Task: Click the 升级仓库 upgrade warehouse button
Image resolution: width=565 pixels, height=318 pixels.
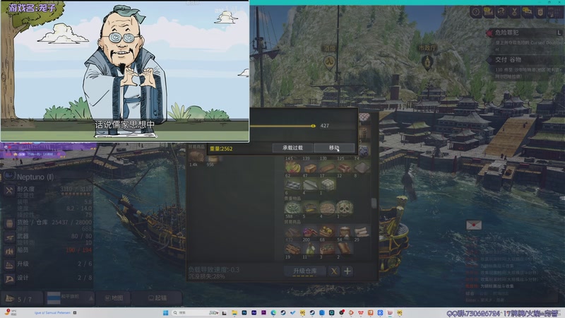Action: tap(305, 271)
